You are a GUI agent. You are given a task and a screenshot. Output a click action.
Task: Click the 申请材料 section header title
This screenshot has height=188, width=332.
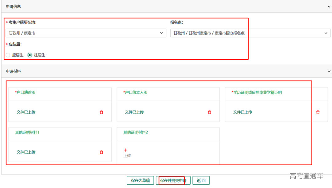tap(14, 71)
